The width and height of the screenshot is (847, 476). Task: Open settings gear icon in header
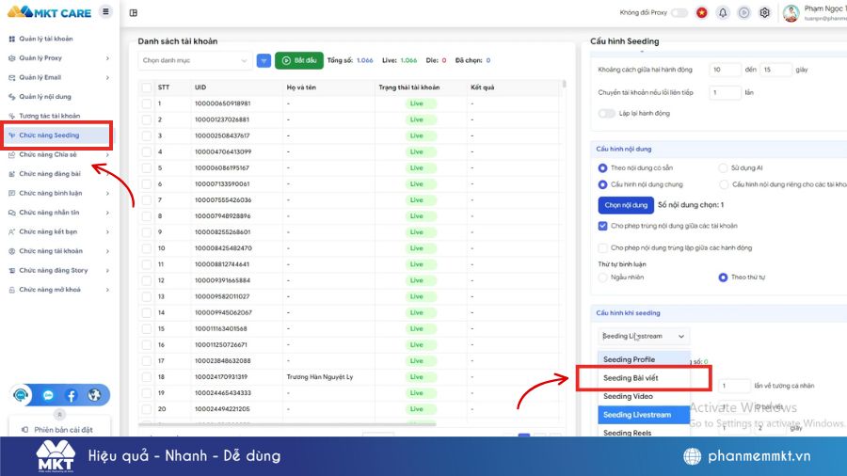(x=765, y=12)
